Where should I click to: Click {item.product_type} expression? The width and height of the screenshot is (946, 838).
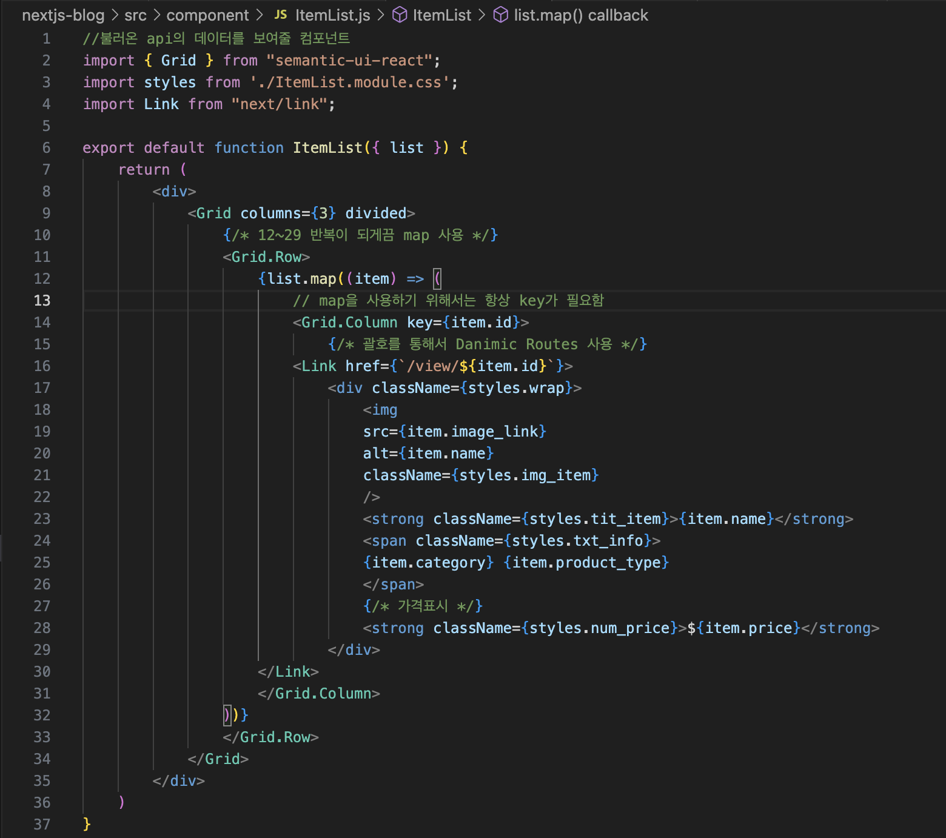(586, 562)
